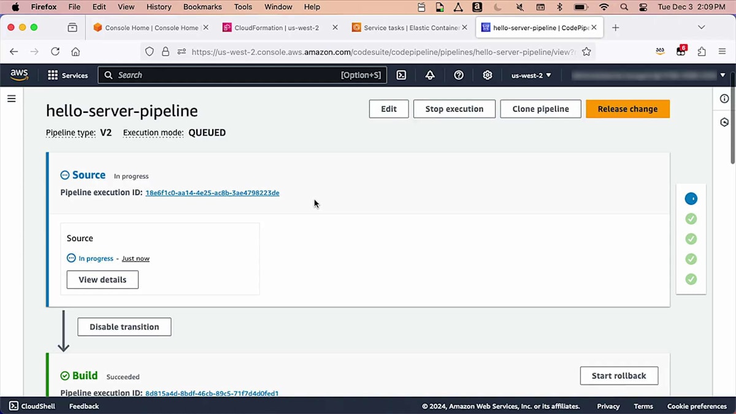Open the account menu dropdown arrow
Image resolution: width=736 pixels, height=414 pixels.
click(723, 75)
